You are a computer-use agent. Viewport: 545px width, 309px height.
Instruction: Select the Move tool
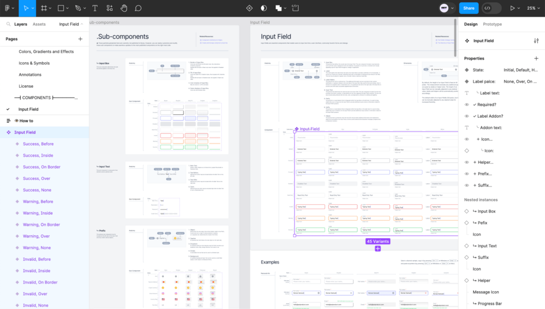[25, 8]
